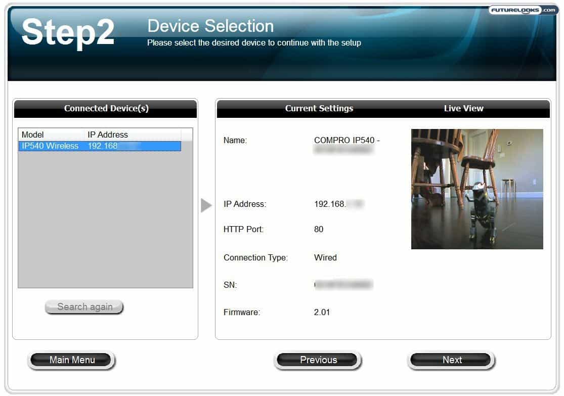
Task: Click the Live View camera thumbnail
Action: 477,189
